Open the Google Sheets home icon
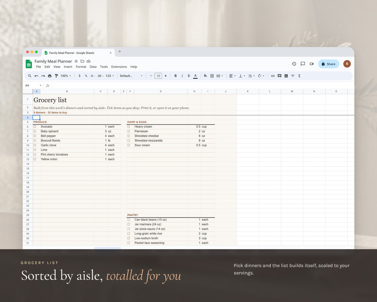This screenshot has width=377, height=302. tap(29, 64)
